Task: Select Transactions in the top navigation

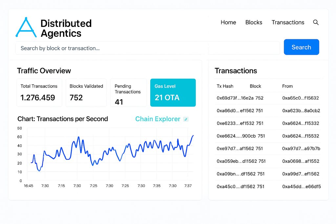Action: pyautogui.click(x=288, y=22)
